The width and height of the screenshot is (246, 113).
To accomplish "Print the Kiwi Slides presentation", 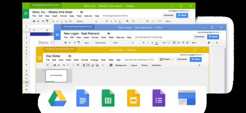I will click(55, 65).
